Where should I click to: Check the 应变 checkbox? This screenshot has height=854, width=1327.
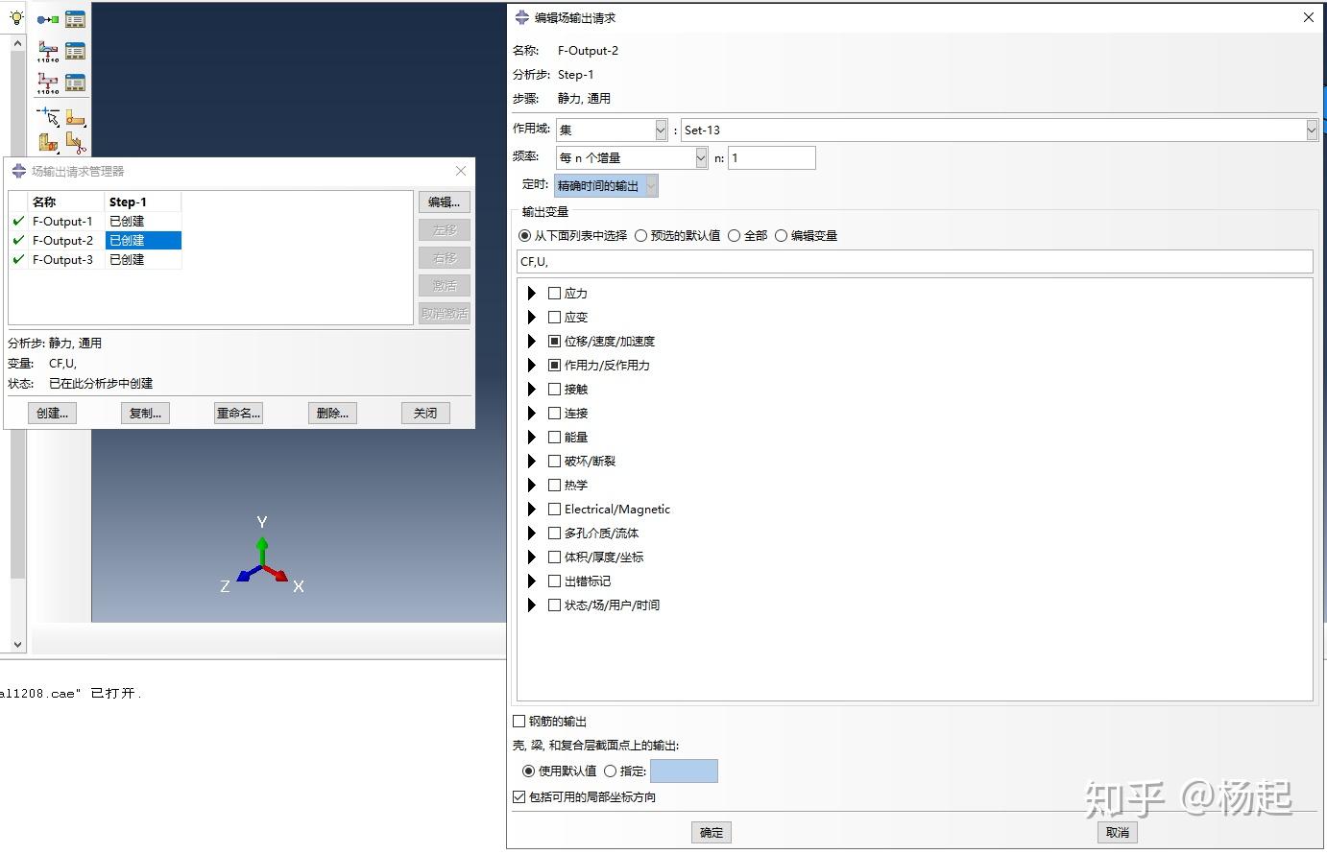(554, 317)
